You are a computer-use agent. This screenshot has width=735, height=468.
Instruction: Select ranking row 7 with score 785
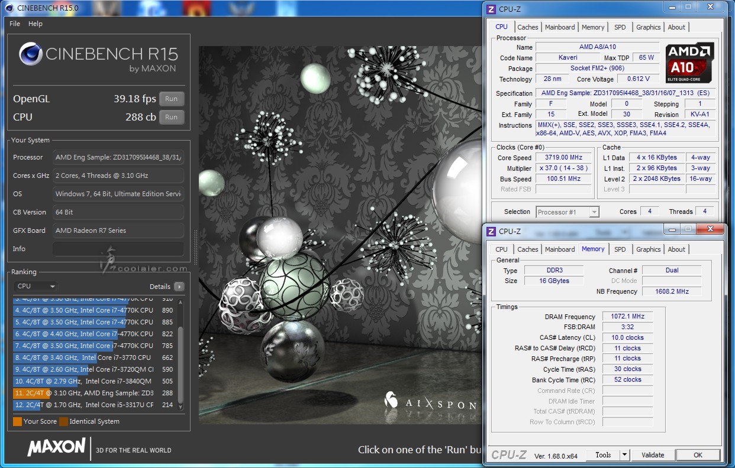(95, 346)
